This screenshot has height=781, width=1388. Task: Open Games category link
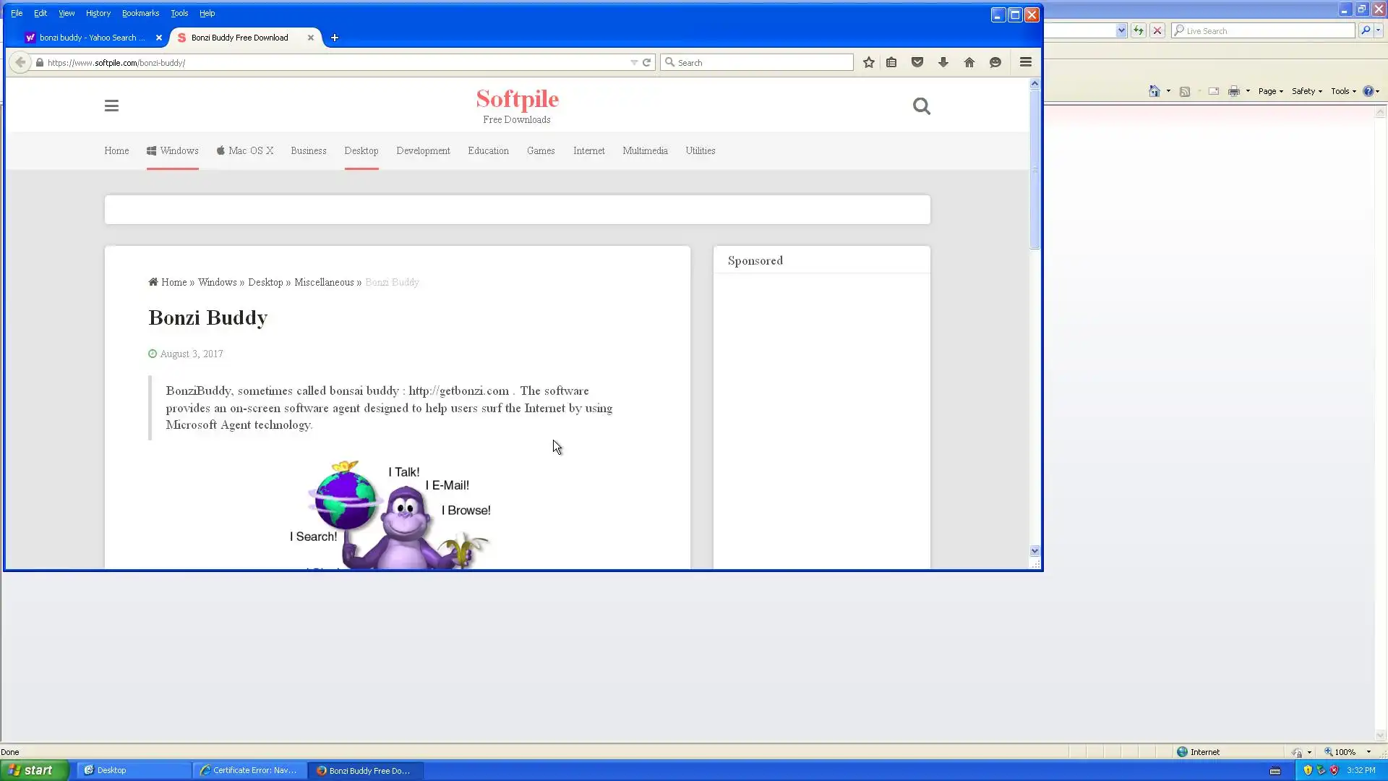pos(540,151)
